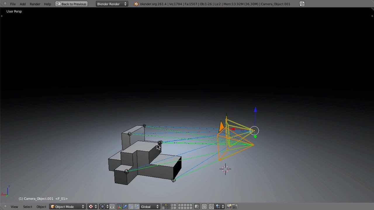The height and width of the screenshot is (210, 374).
Task: Open the Select menu in viewport header
Action: 27,206
